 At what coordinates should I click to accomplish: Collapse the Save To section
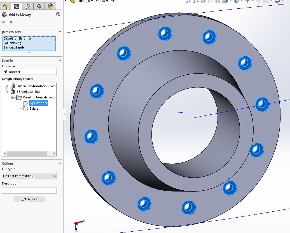(60, 61)
